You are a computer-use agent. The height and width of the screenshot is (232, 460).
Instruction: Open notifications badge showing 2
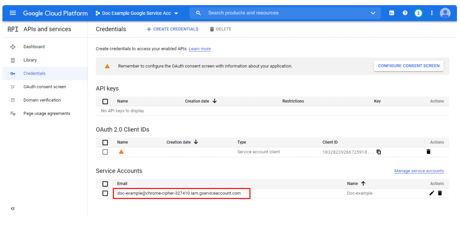tap(418, 13)
